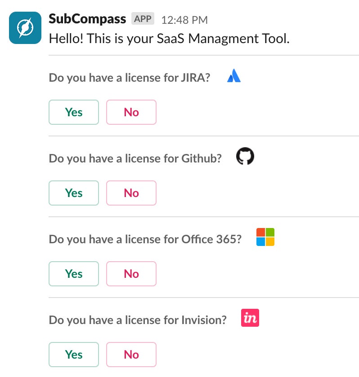Click the SubCompass app avatar icon

26,28
